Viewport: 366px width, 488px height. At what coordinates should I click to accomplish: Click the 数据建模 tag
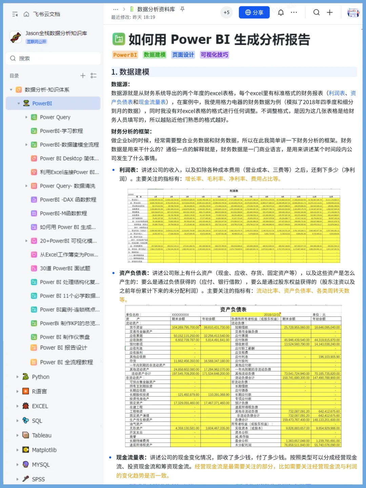155,55
